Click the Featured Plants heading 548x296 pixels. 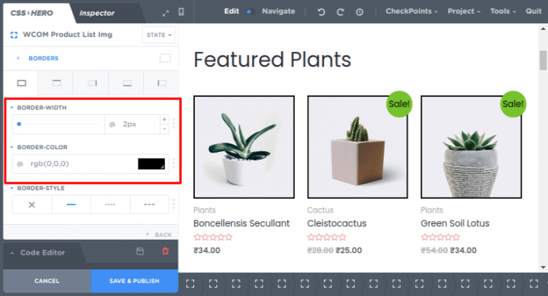click(273, 59)
